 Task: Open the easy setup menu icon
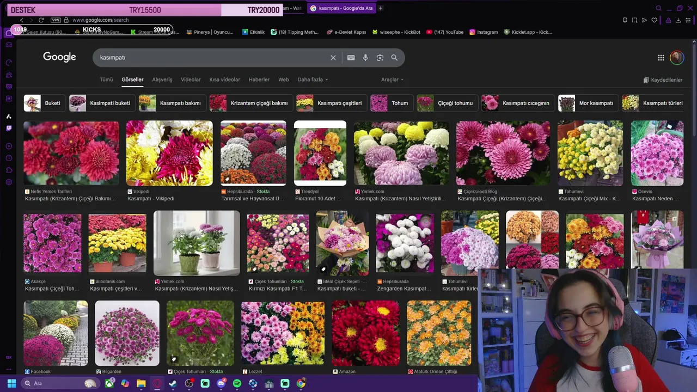point(689,20)
